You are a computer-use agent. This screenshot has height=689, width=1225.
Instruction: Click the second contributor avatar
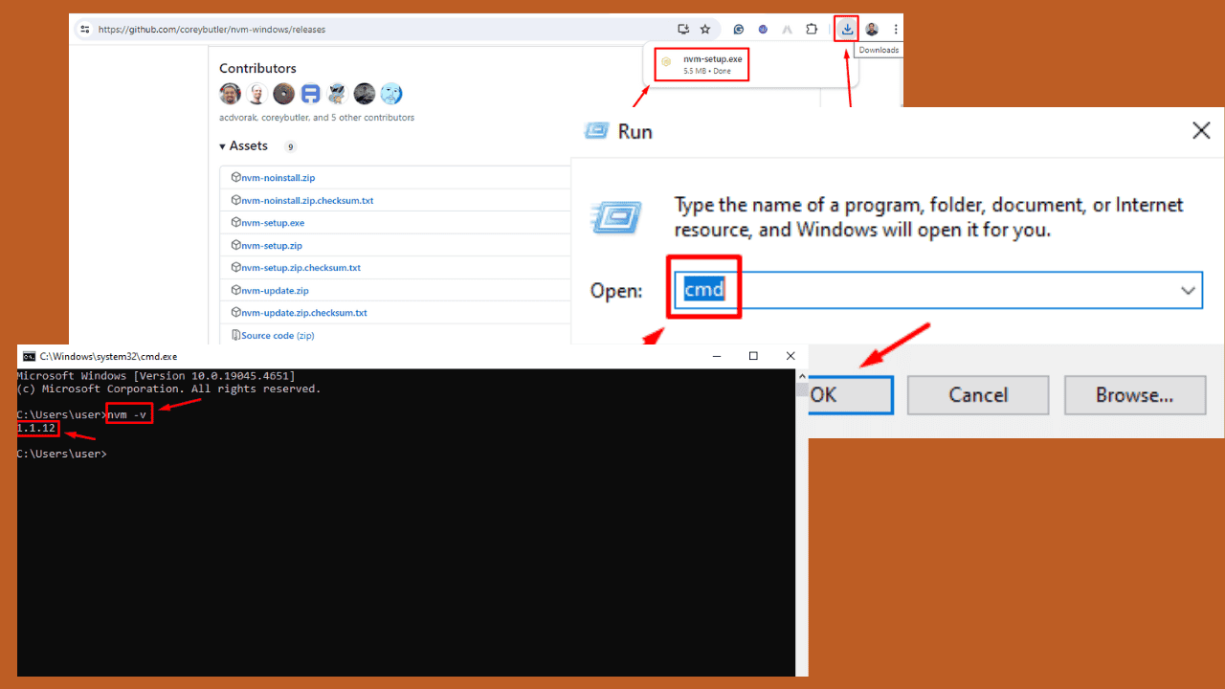tap(256, 94)
